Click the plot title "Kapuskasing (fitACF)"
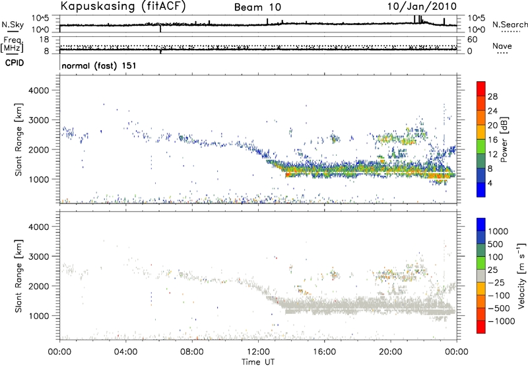The image size is (528, 366). point(123,6)
